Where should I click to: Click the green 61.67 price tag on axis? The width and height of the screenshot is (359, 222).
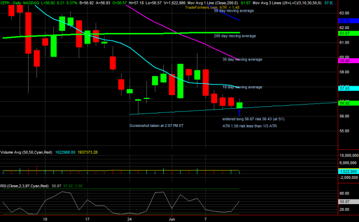pyautogui.click(x=348, y=34)
